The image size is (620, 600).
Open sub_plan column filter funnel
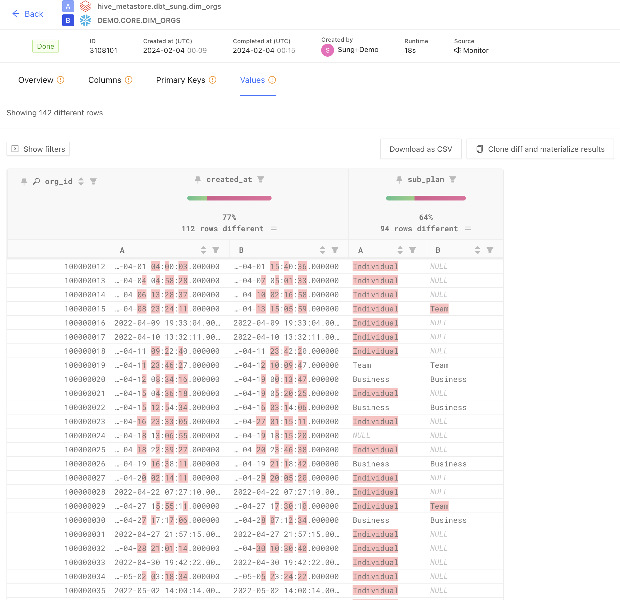[x=453, y=180]
